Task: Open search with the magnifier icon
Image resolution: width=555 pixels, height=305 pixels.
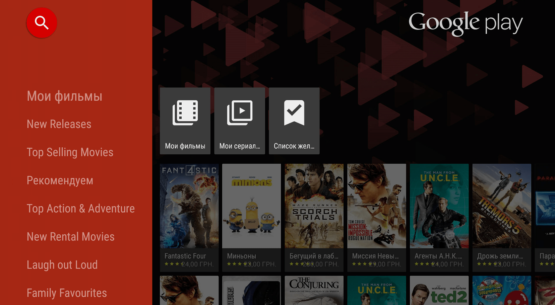Action: pos(42,23)
